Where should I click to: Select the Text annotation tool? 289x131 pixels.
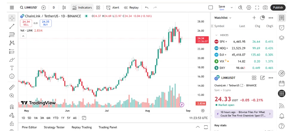12,68
